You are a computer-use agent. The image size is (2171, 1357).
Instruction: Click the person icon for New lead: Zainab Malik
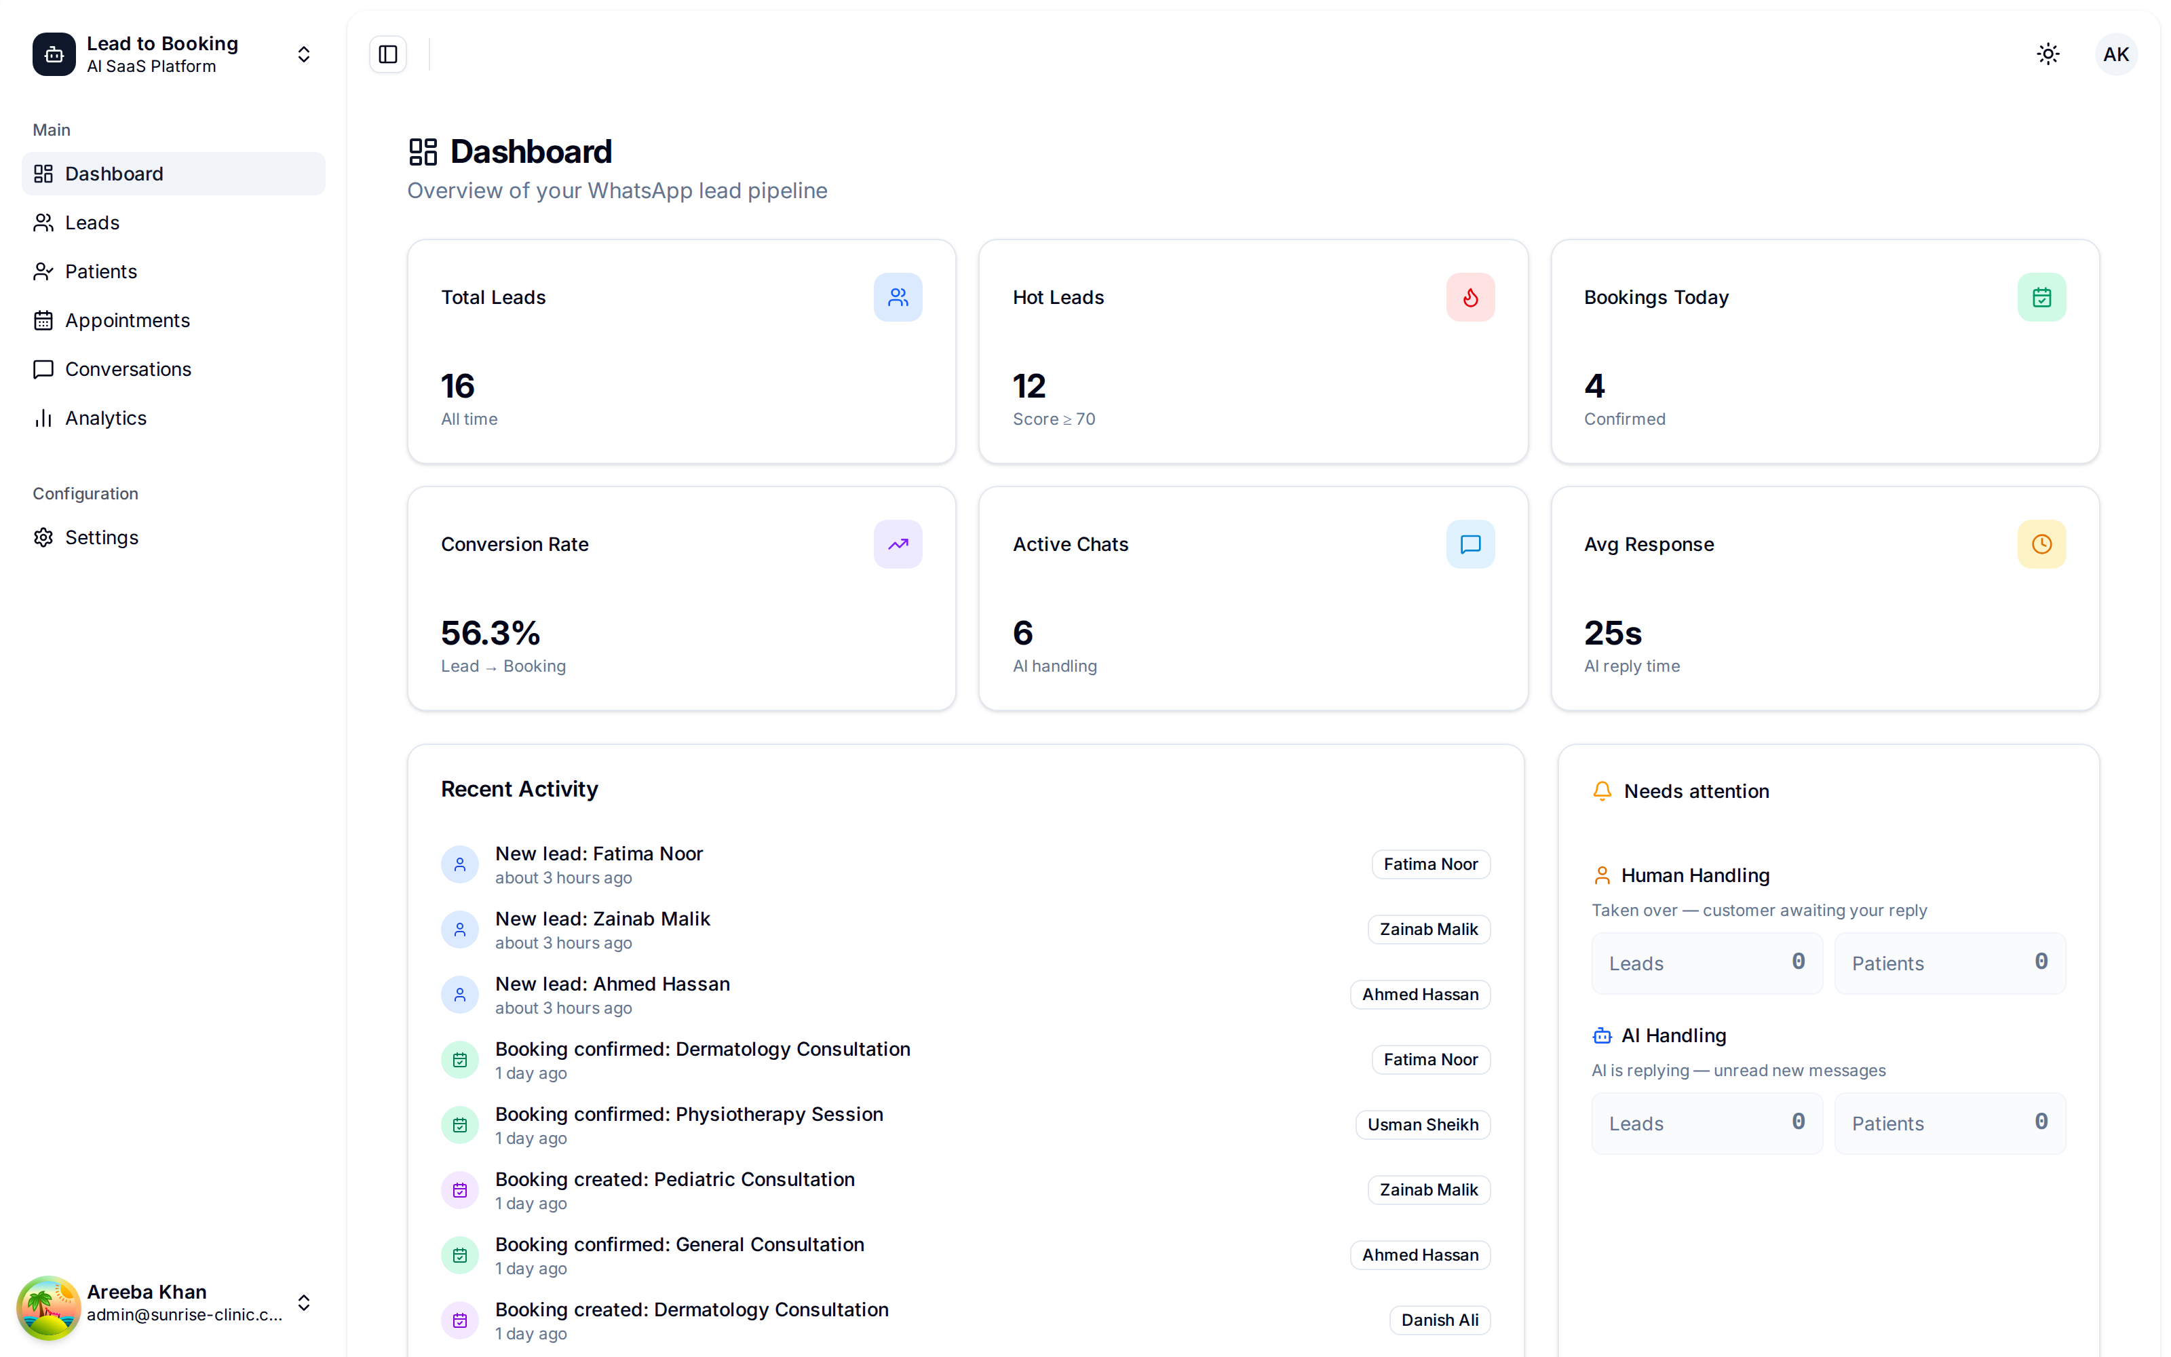pos(459,930)
